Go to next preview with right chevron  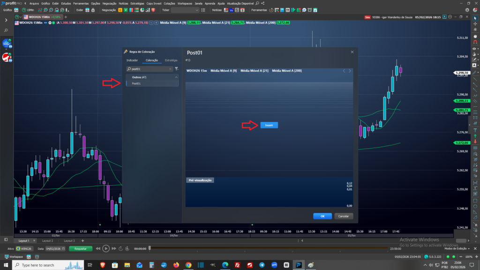tap(350, 71)
